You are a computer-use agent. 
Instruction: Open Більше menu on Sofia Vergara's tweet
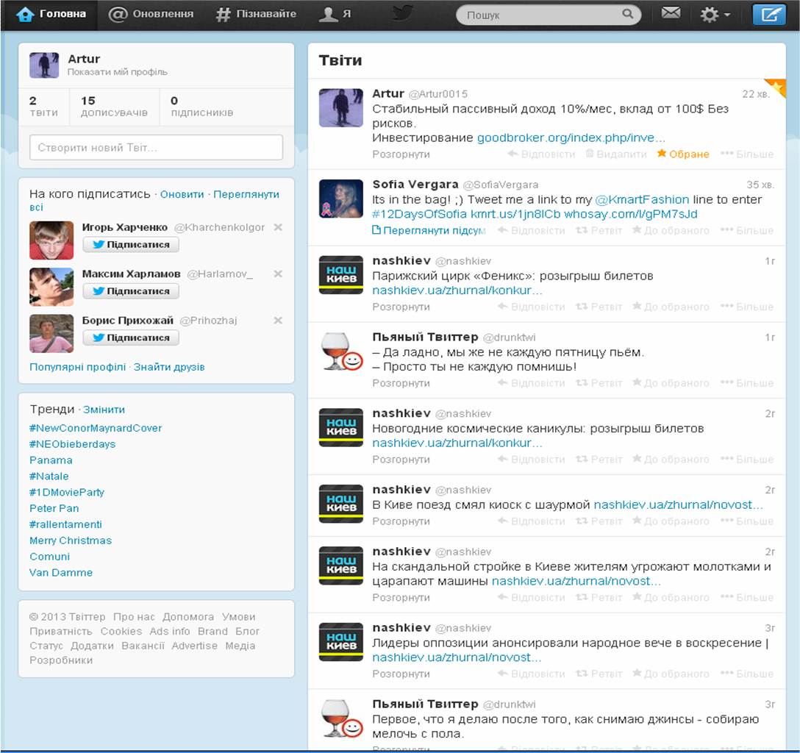(x=747, y=231)
